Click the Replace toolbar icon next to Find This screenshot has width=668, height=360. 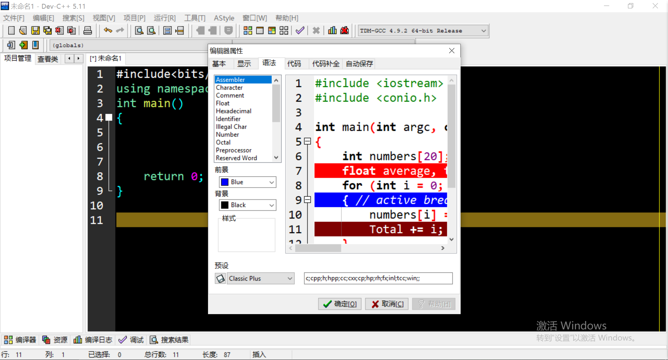(x=151, y=31)
